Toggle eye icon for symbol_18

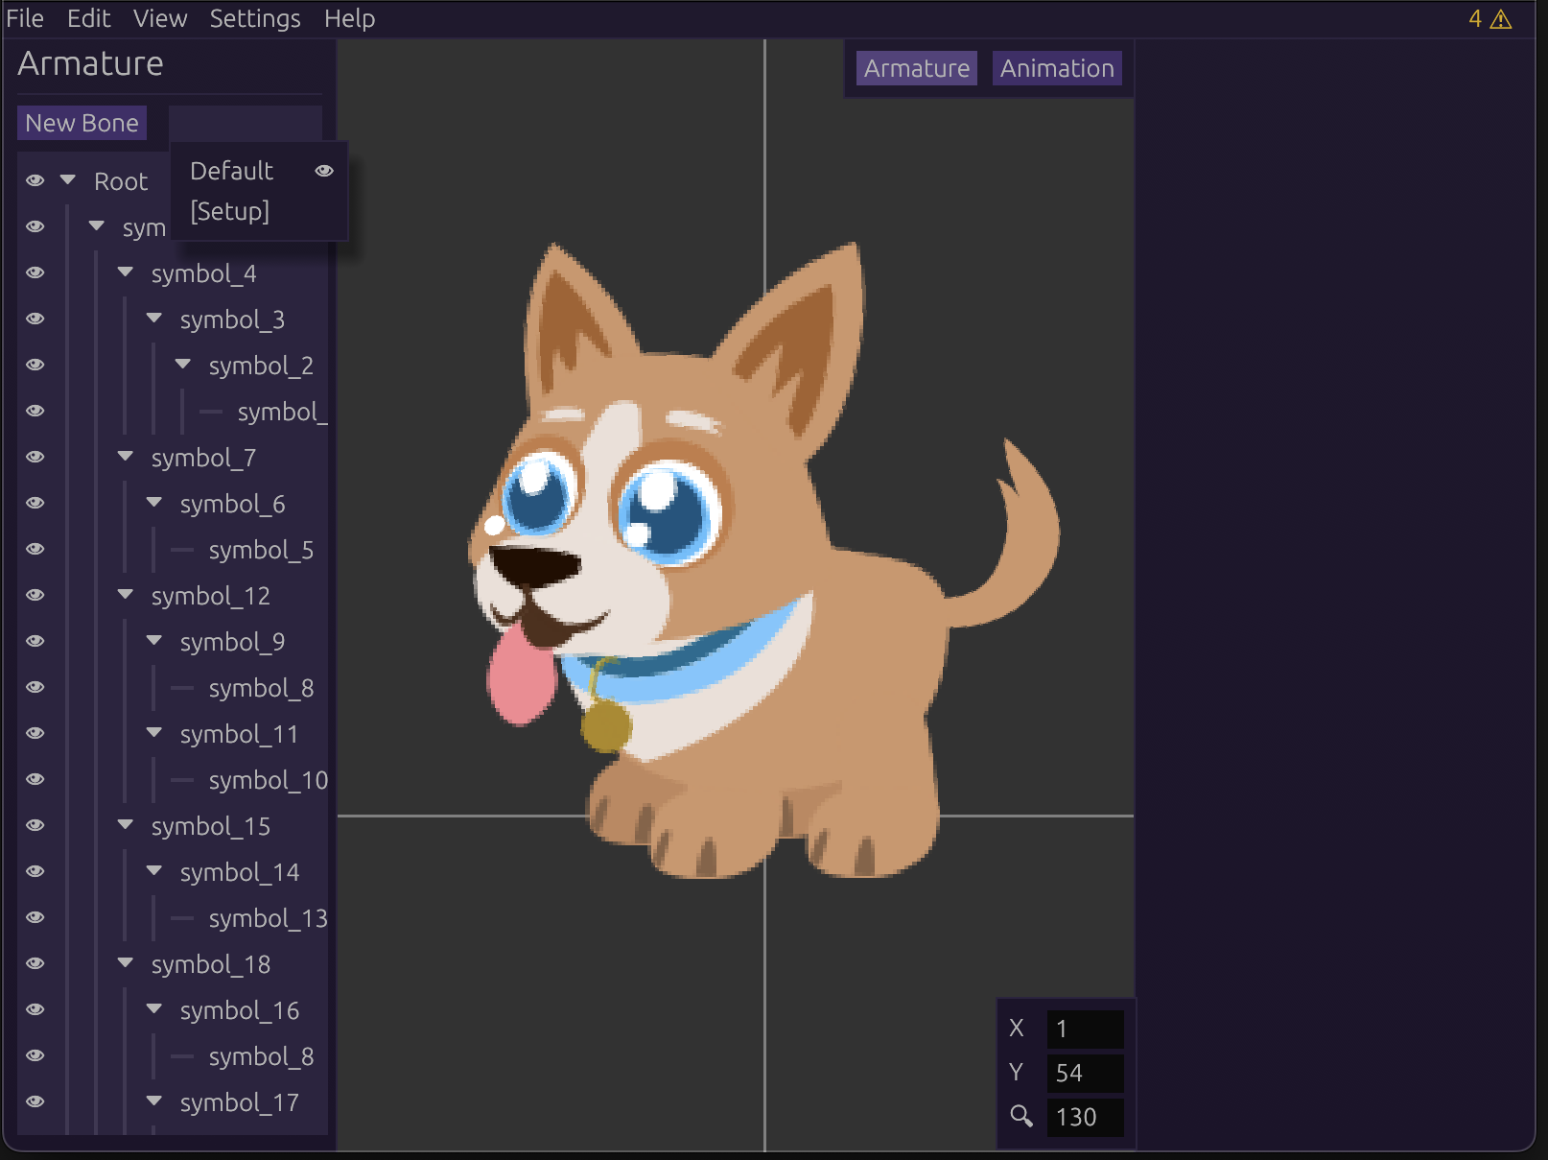[35, 963]
